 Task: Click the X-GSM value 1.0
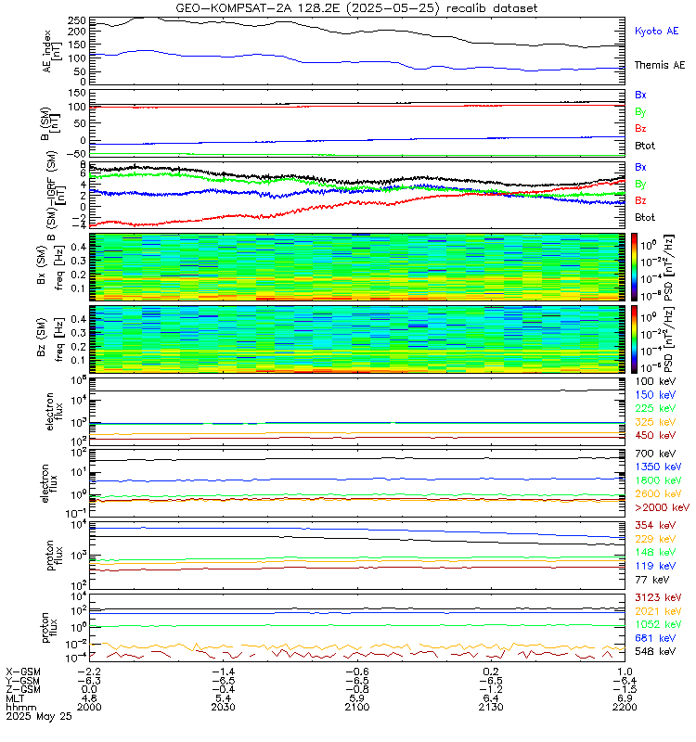625,672
